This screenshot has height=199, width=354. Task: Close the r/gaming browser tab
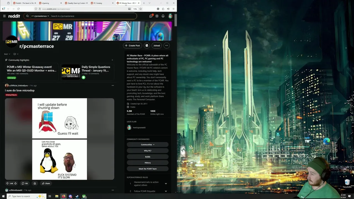pyautogui.click(x=61, y=3)
